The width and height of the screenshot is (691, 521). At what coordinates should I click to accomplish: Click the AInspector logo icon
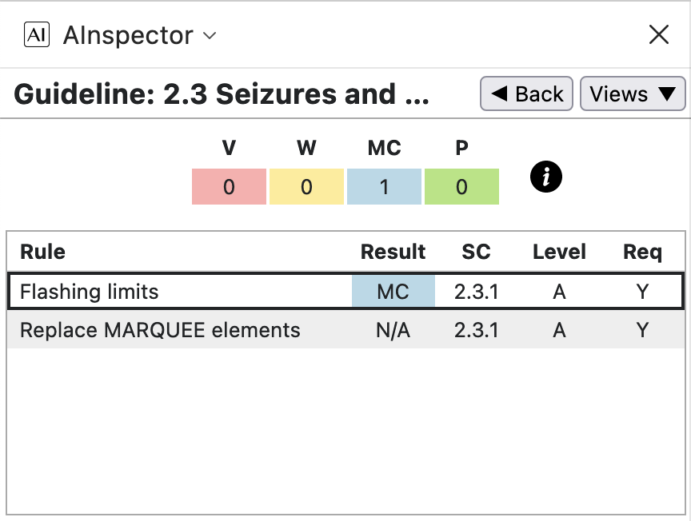[x=38, y=35]
